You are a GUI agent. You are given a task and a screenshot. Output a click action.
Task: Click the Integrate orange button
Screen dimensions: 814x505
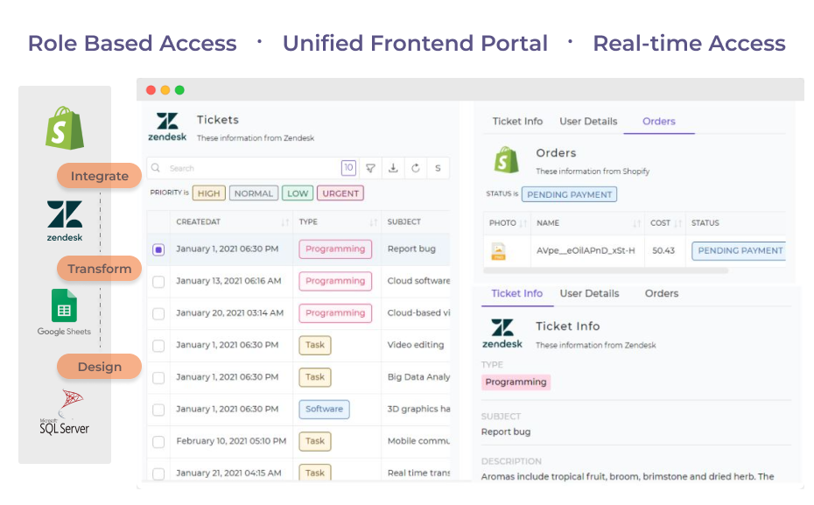tap(99, 176)
